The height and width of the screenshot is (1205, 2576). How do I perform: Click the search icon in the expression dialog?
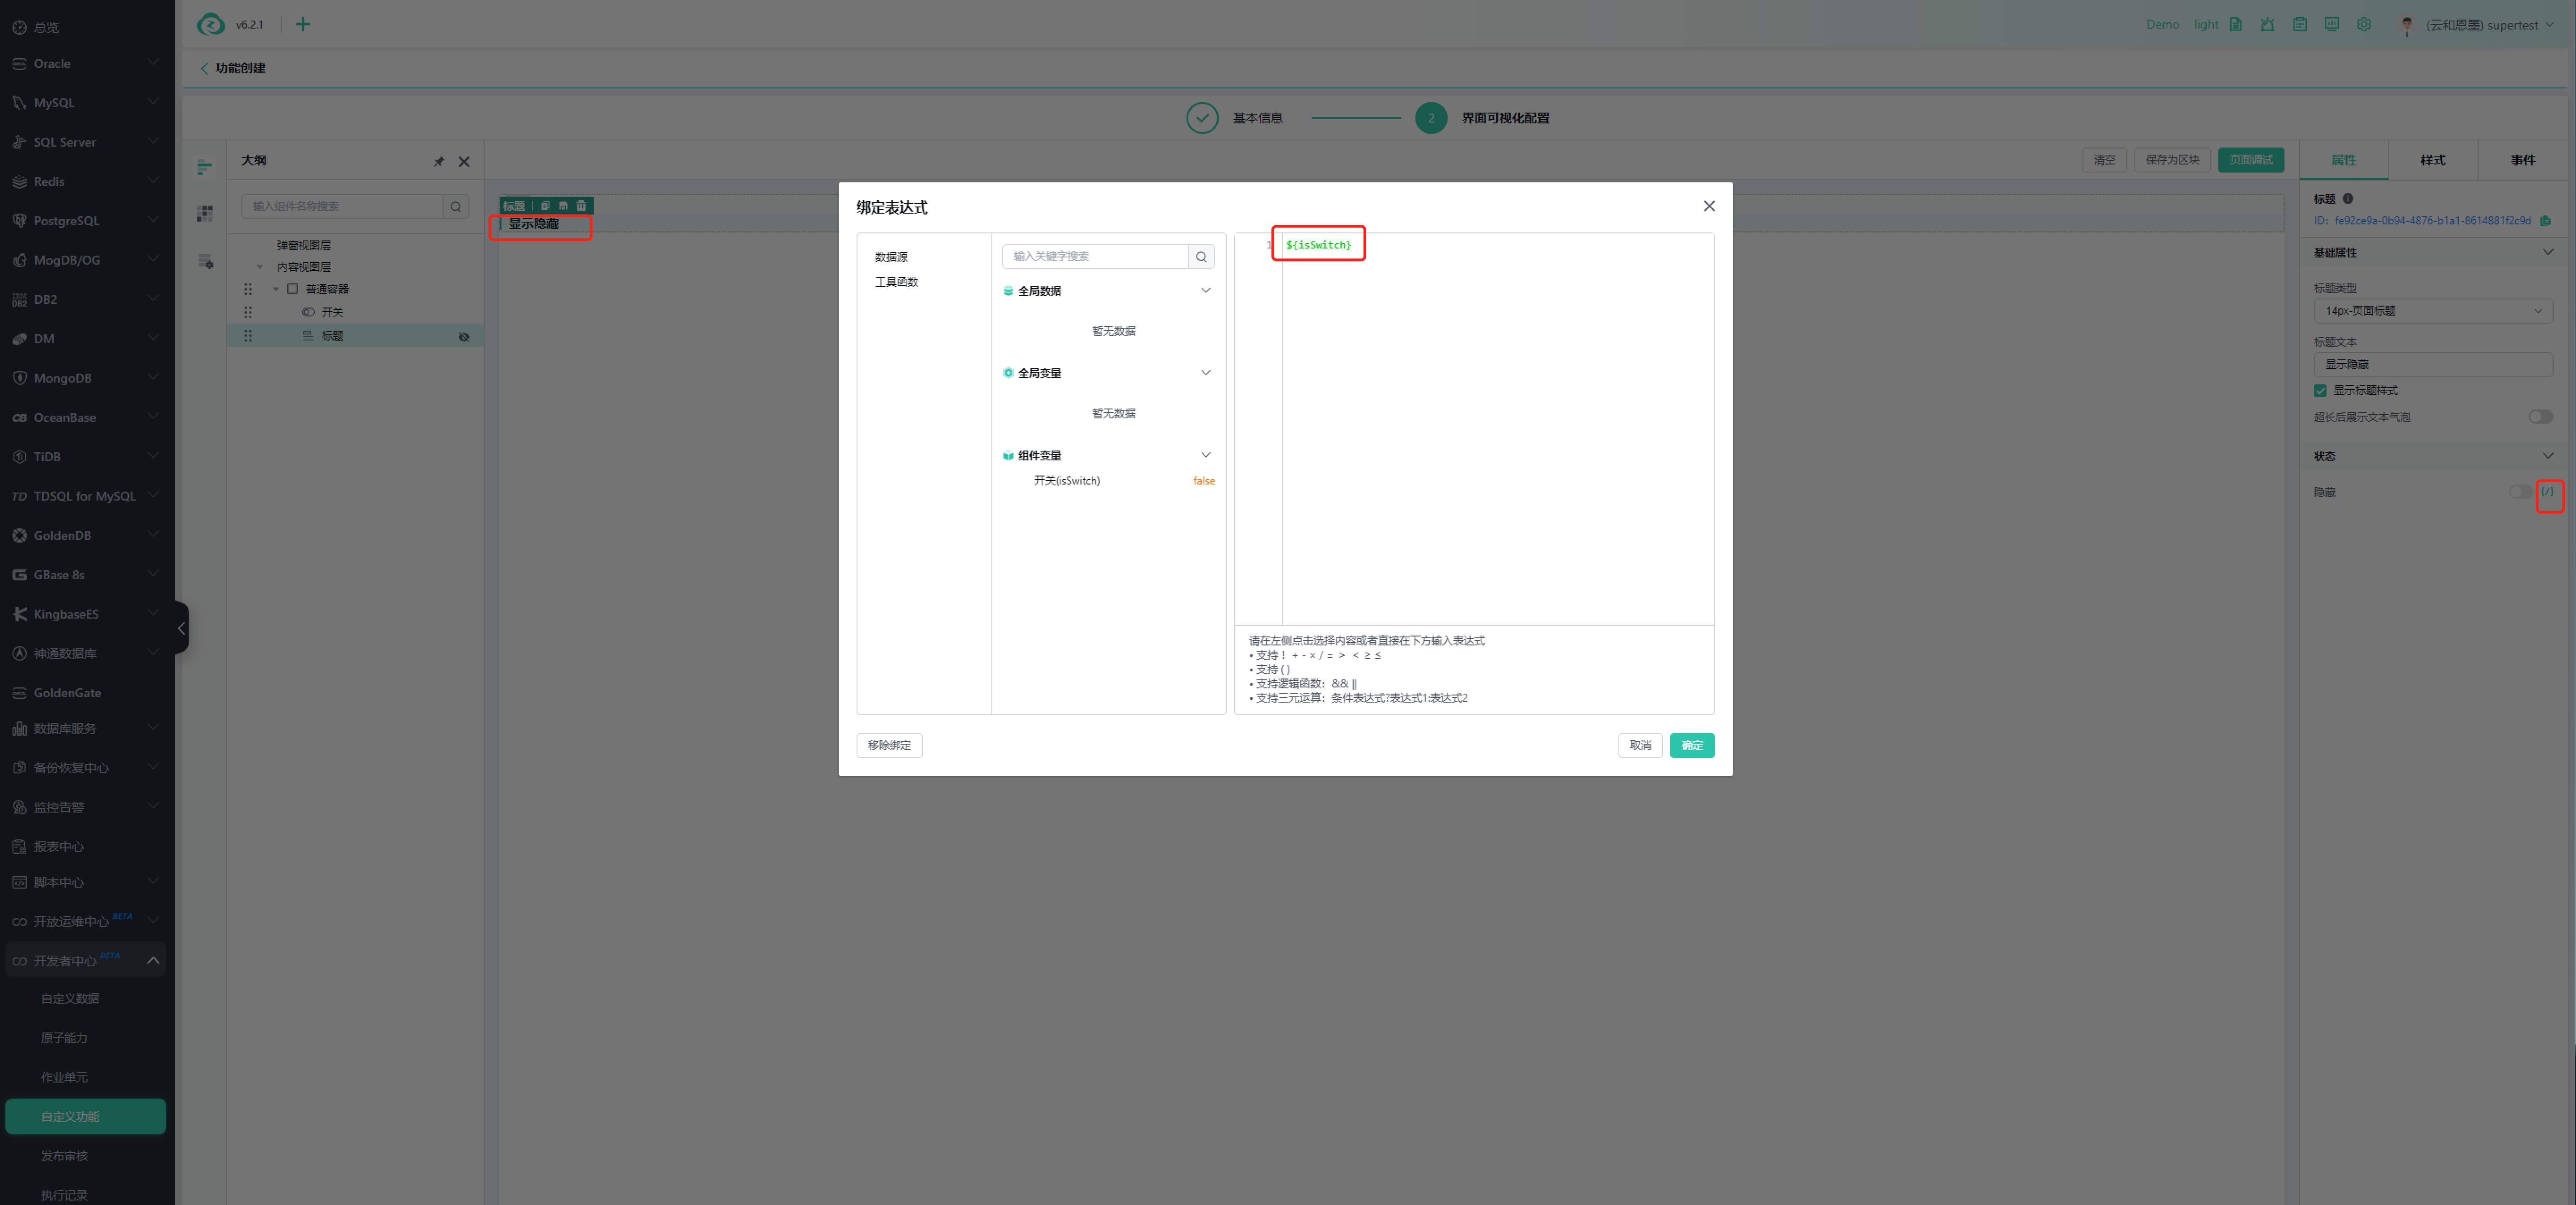coord(1201,257)
